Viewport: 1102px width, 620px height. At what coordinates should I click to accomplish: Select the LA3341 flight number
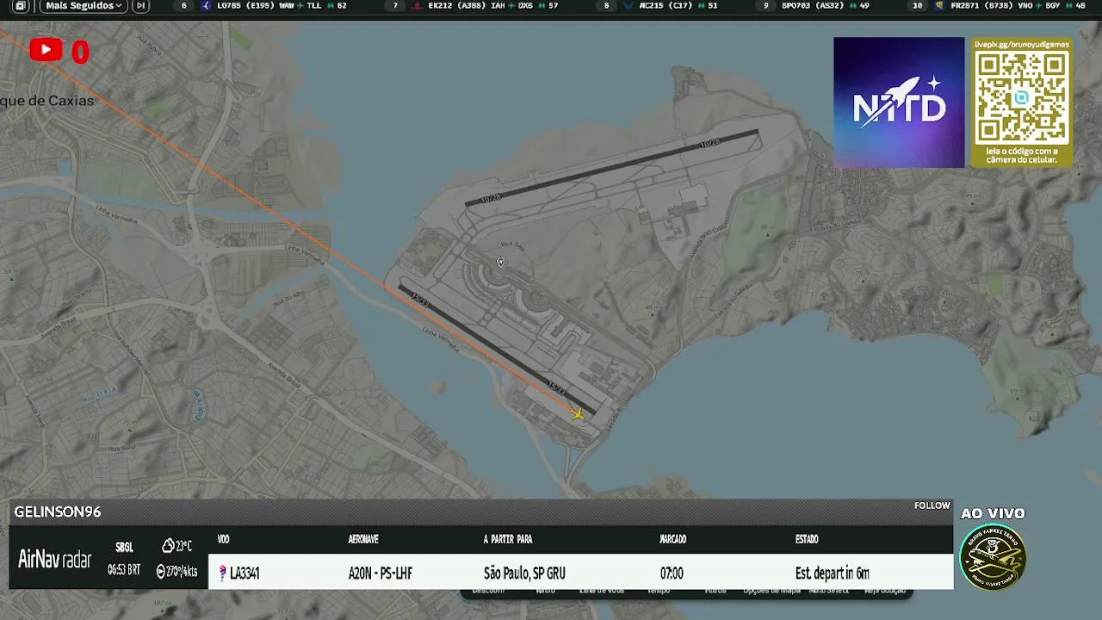coord(245,573)
